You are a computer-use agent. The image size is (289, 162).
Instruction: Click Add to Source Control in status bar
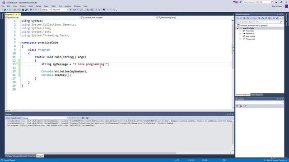(x=275, y=160)
